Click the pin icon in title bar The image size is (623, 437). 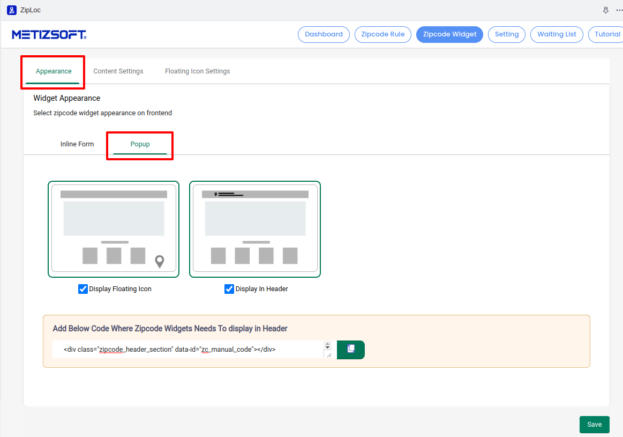[x=606, y=10]
